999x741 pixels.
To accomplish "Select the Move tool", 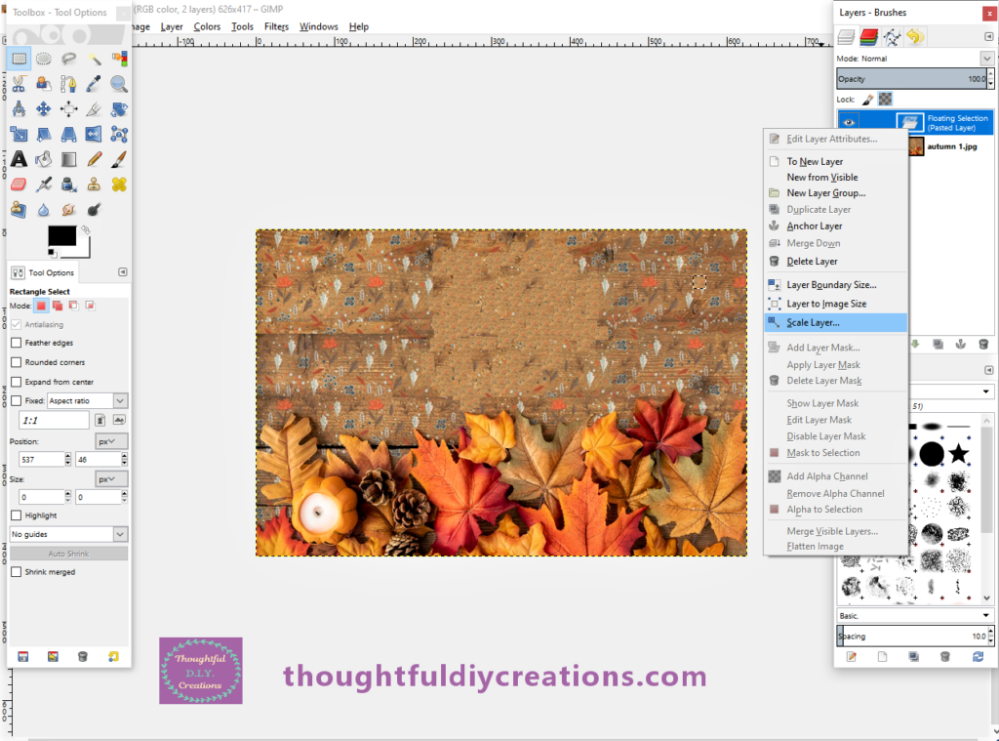I will click(44, 109).
